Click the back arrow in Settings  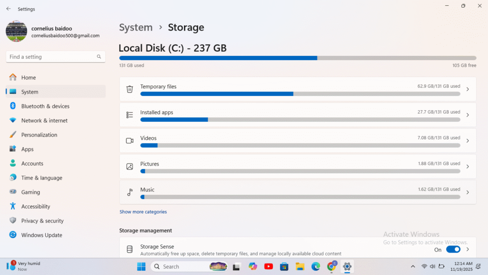9,9
